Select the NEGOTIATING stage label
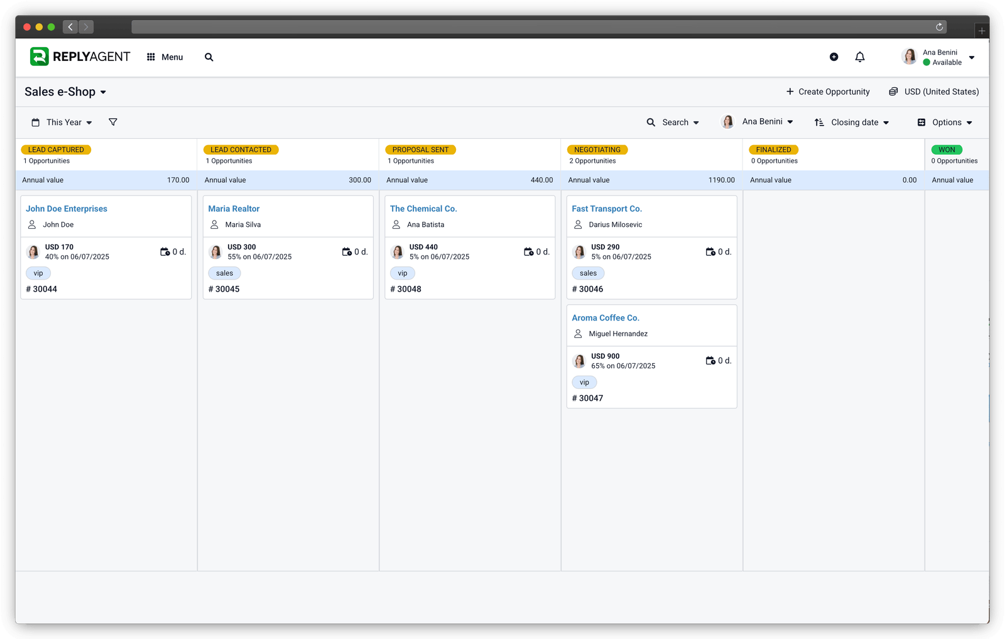 (597, 150)
